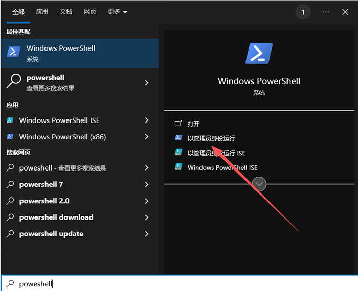Screen dimensions: 358x291
Task: Expand arrow for 'powershell 2.0' result
Action: pos(147,201)
